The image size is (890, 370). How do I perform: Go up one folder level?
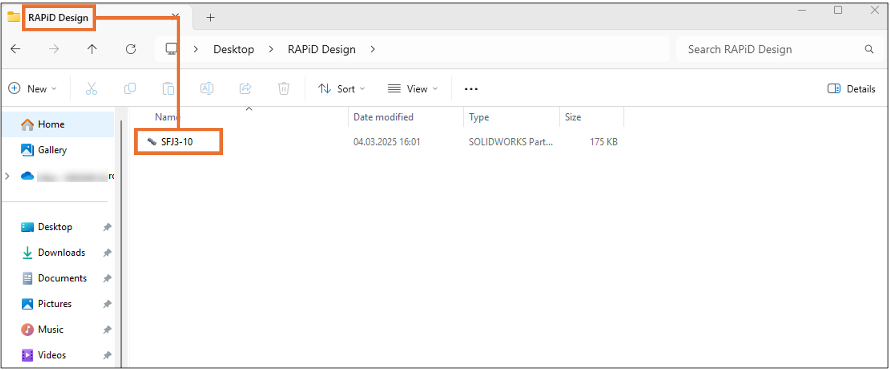coord(92,49)
